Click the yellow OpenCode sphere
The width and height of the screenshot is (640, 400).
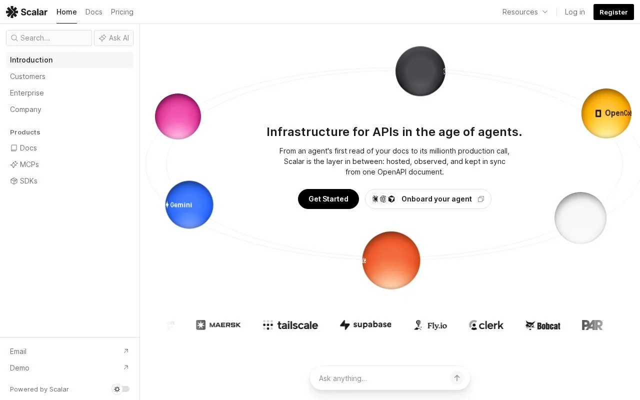tap(606, 113)
